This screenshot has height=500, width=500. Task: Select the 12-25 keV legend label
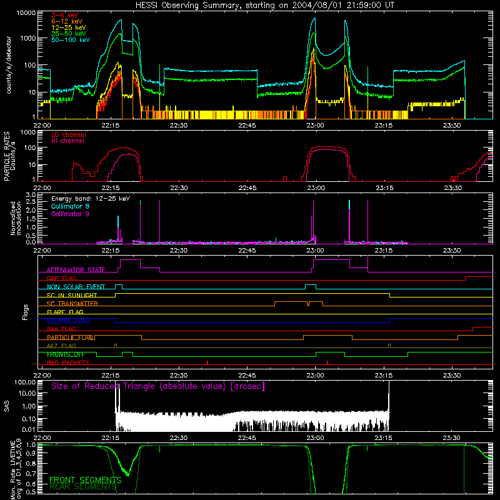pyautogui.click(x=69, y=27)
